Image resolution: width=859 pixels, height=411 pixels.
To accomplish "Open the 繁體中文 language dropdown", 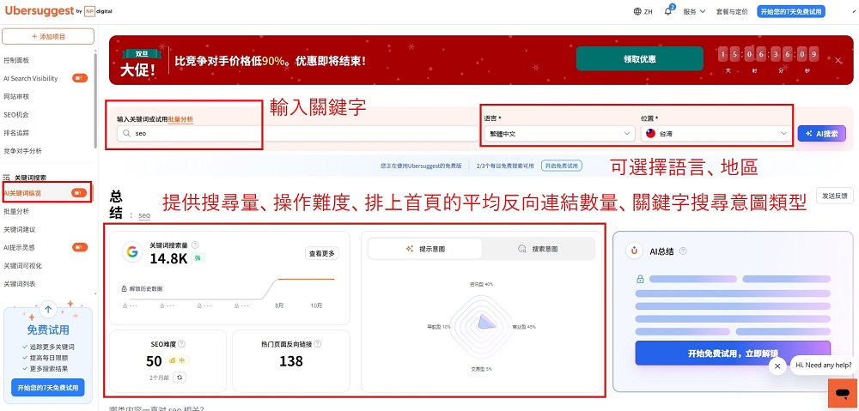I will 559,133.
